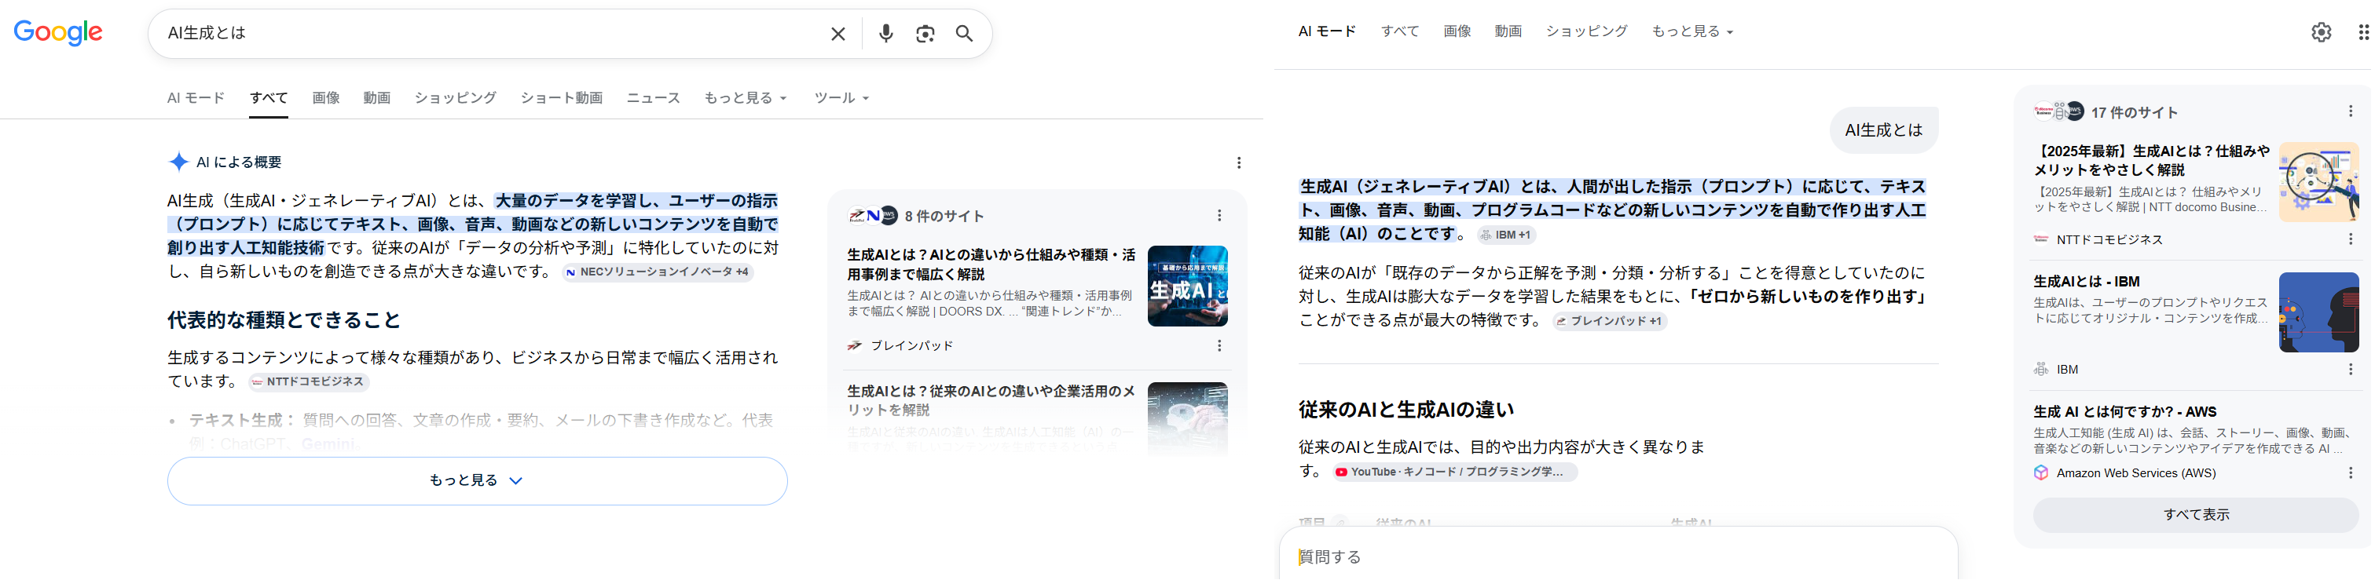Image resolution: width=2375 pixels, height=580 pixels.
Task: Click the すべて表示 button
Action: [2195, 515]
